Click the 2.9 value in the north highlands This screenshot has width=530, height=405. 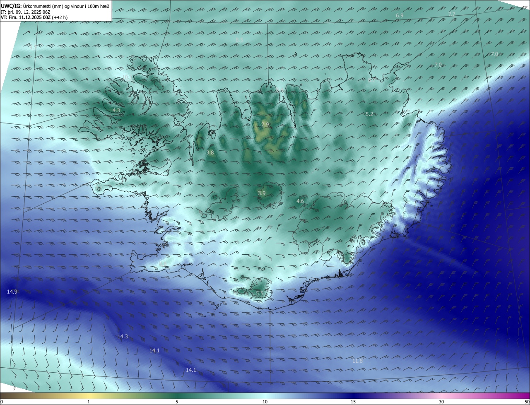tap(265, 124)
